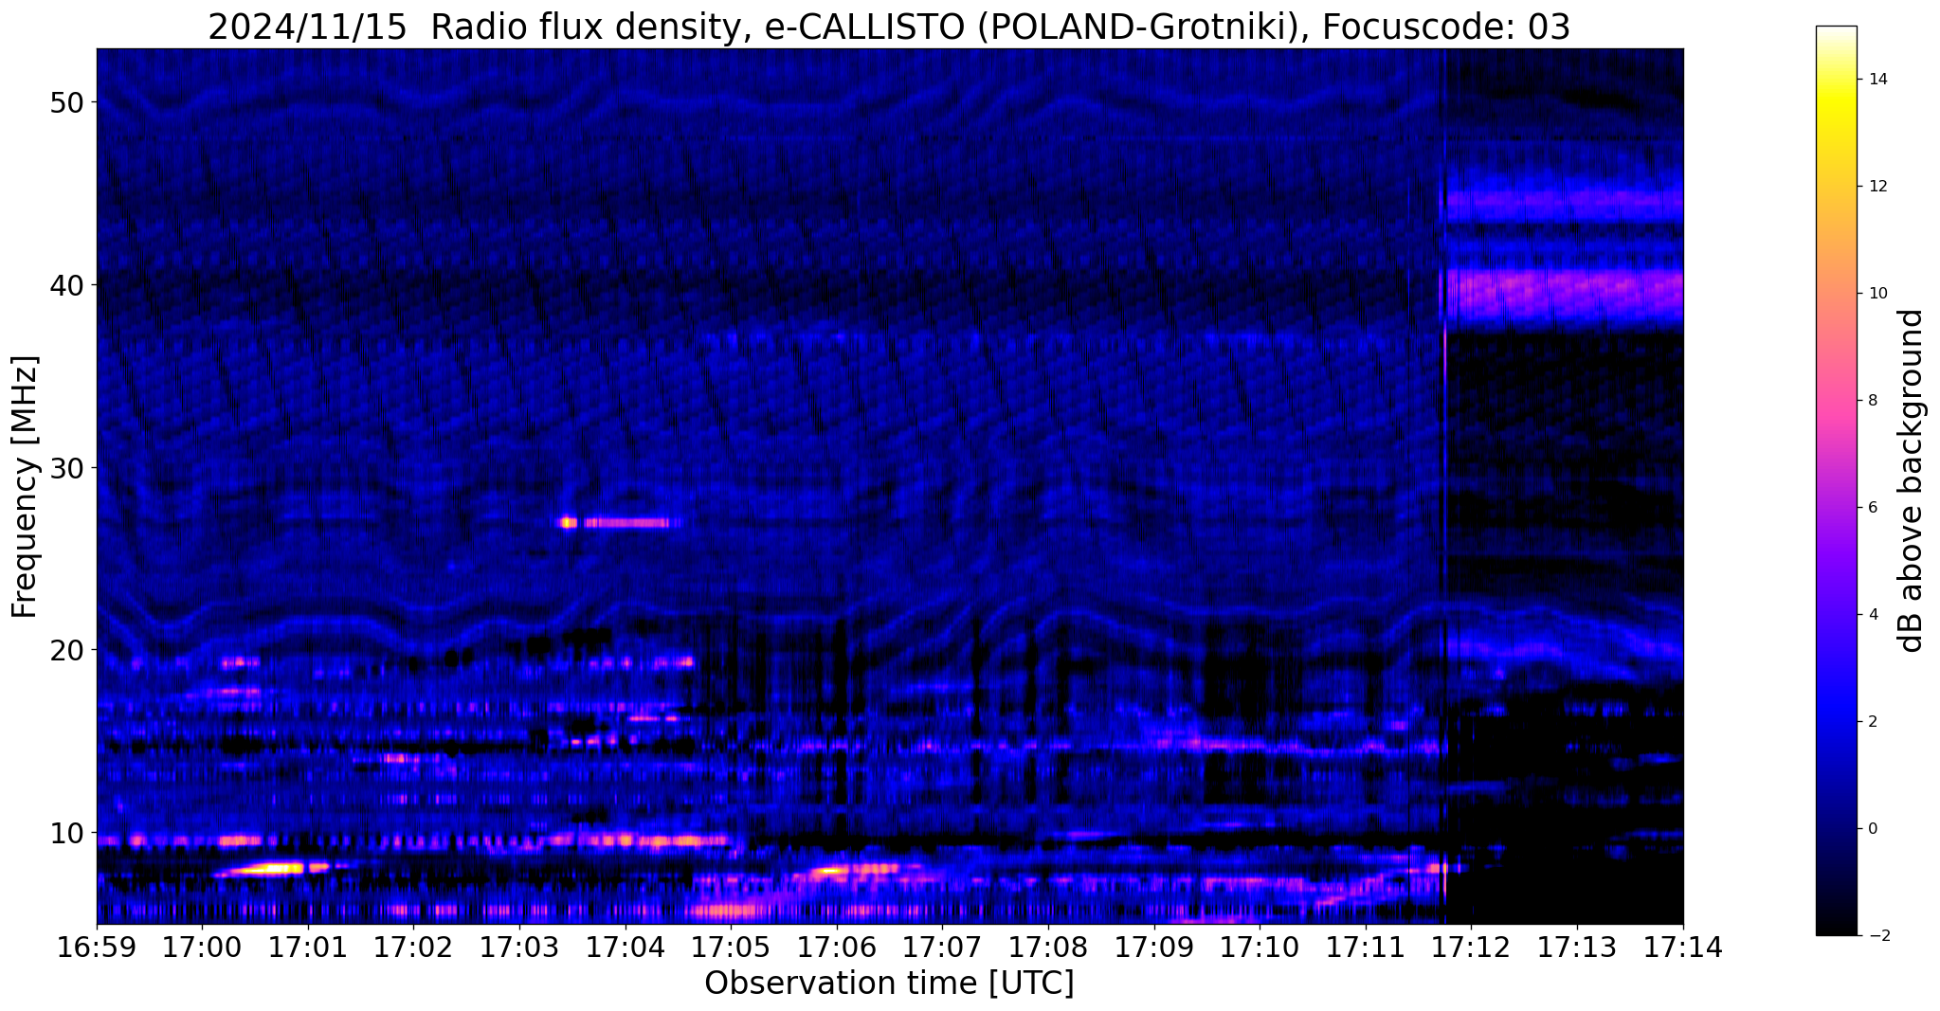Click the 'Frequency [MHz]' y-axis label
Image resolution: width=1940 pixels, height=1011 pixels.
pyautogui.click(x=25, y=487)
